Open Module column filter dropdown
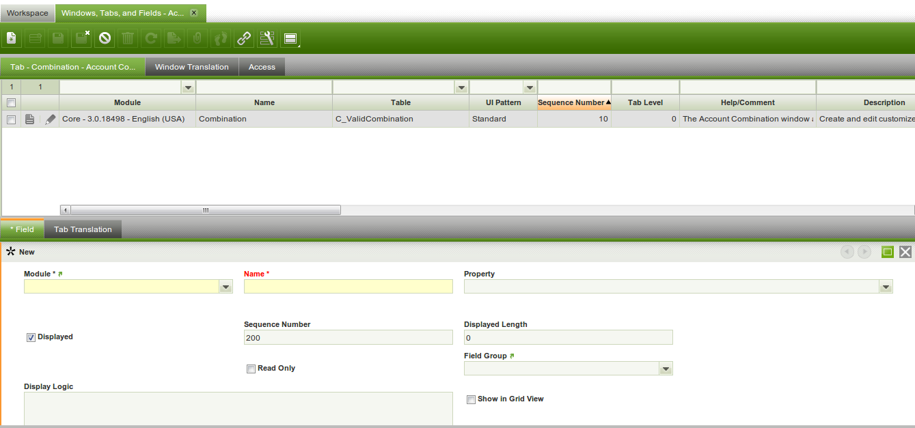 (x=188, y=87)
